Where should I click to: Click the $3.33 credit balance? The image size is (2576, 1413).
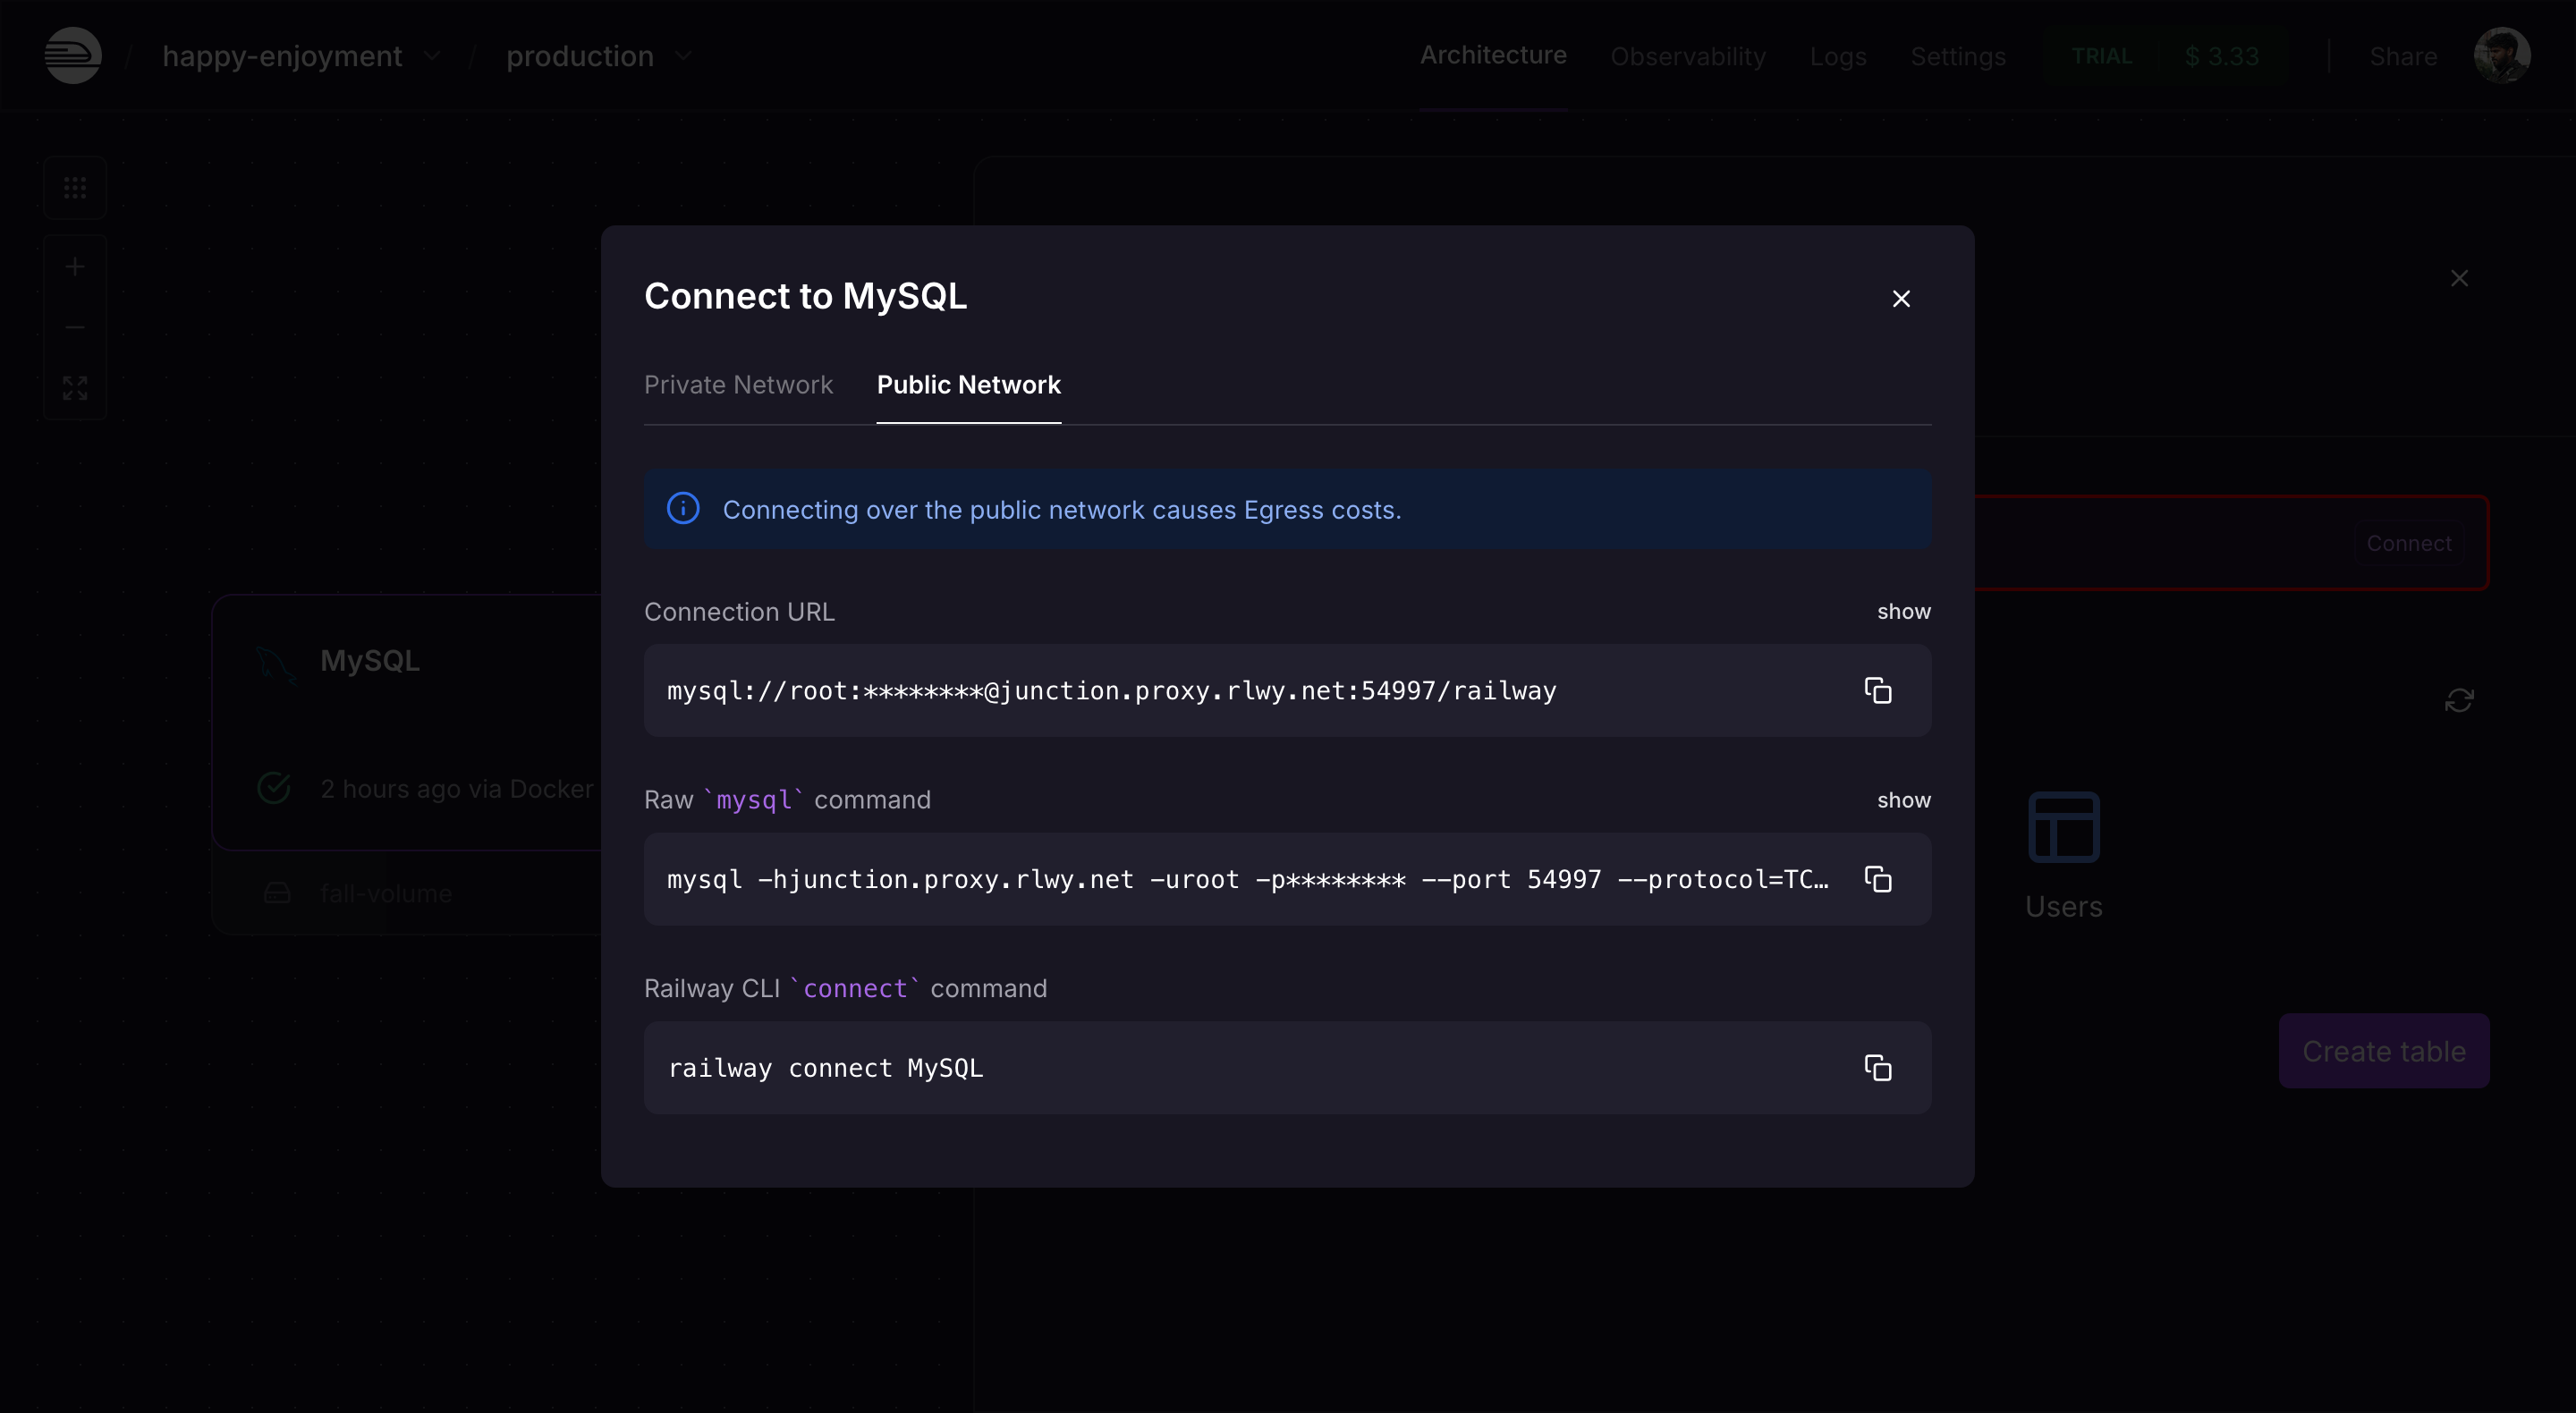click(x=2221, y=56)
